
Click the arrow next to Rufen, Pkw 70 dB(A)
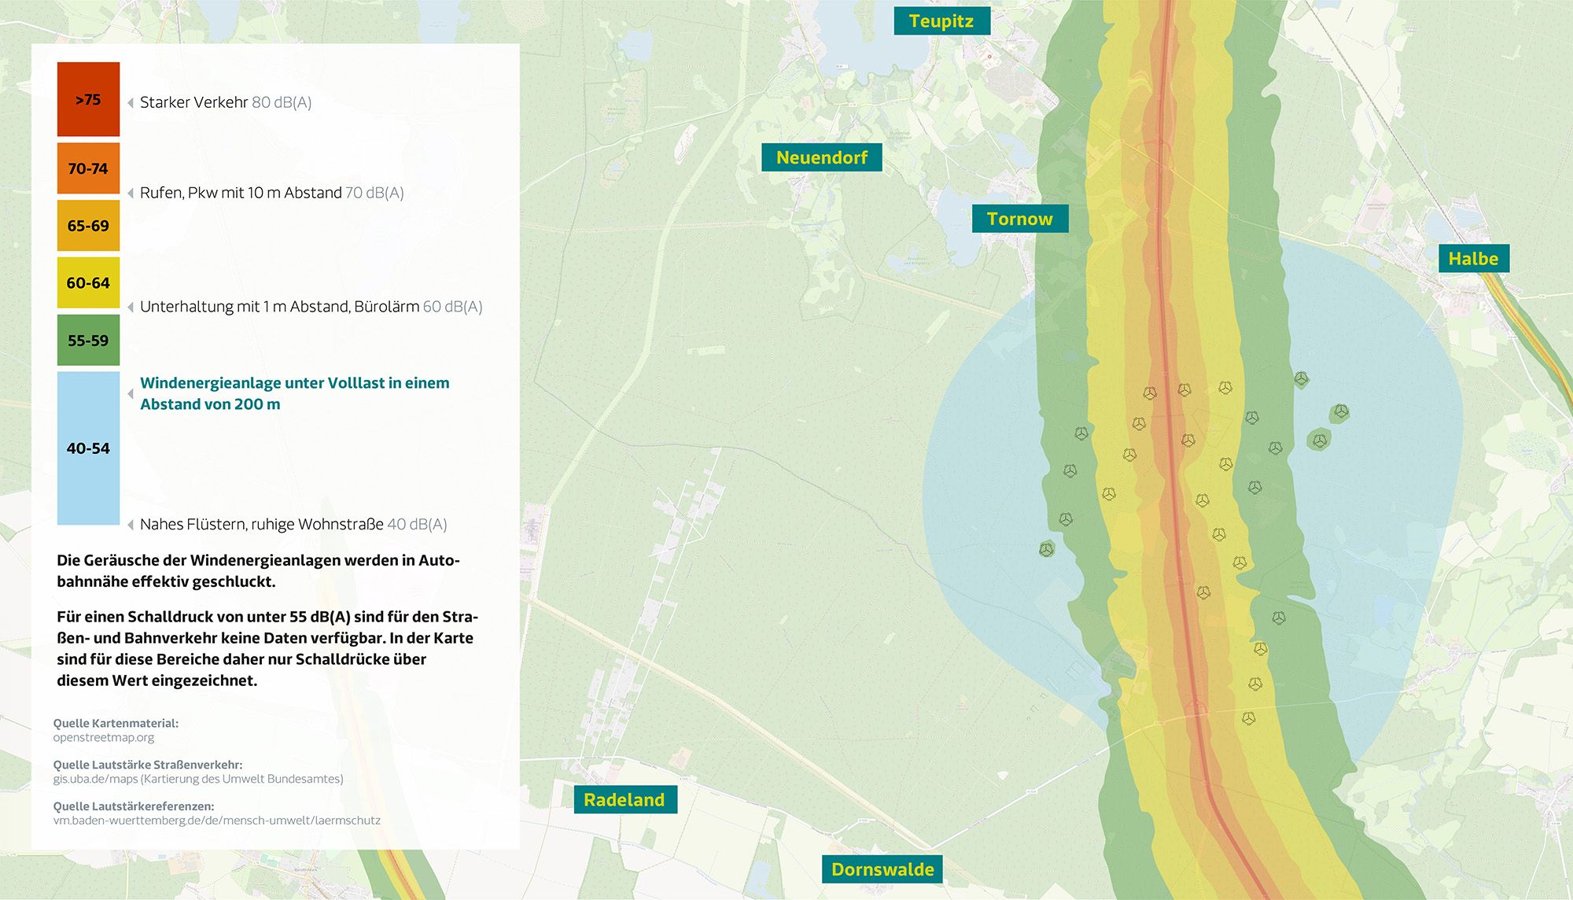coord(131,194)
